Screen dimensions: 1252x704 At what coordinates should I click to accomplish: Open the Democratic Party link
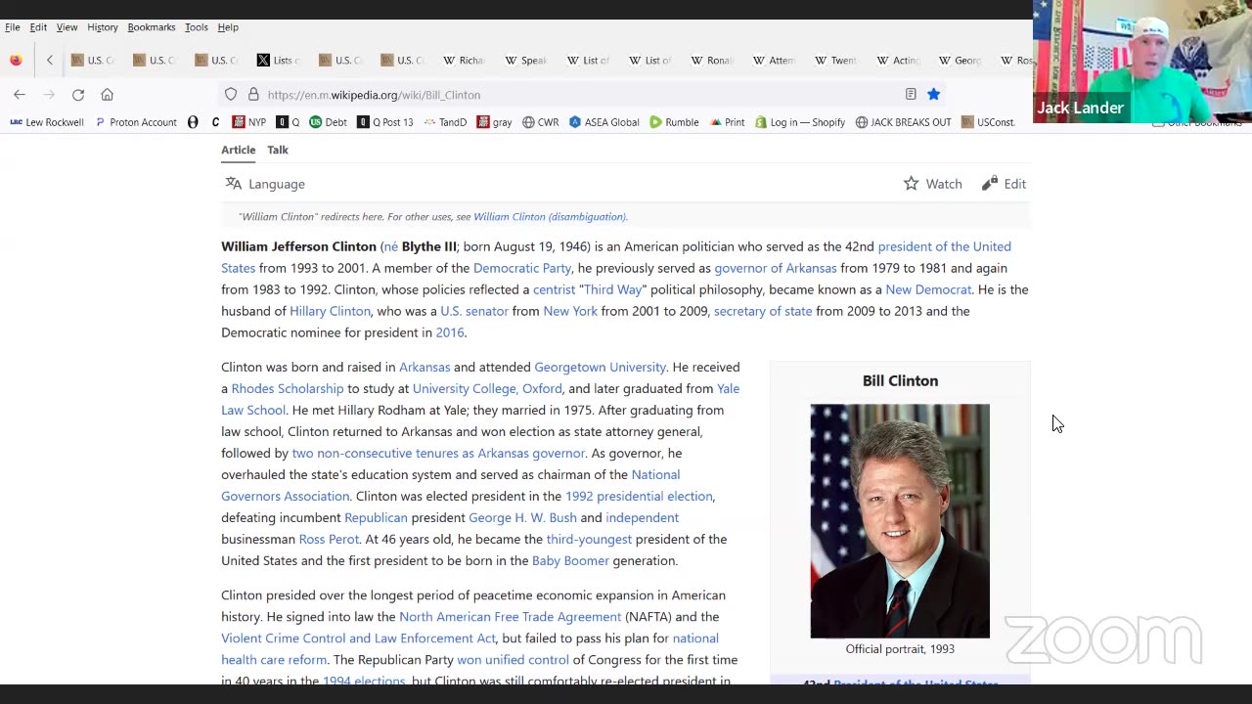click(522, 268)
